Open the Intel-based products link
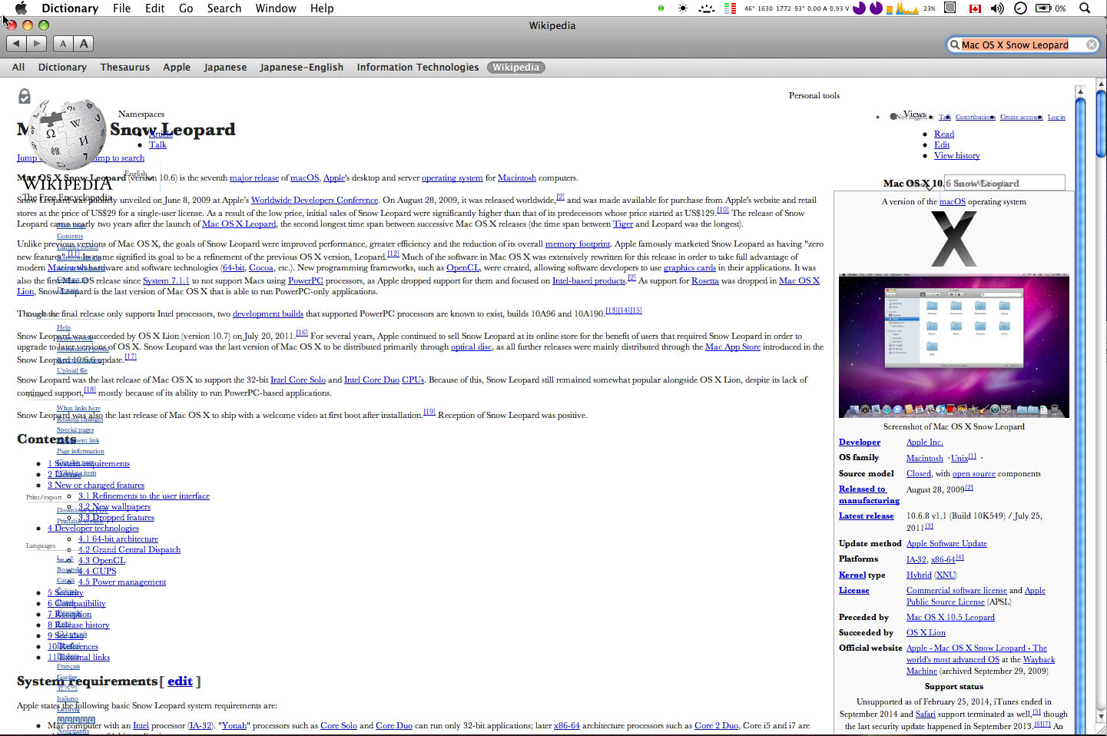The image size is (1107, 736). tap(589, 280)
